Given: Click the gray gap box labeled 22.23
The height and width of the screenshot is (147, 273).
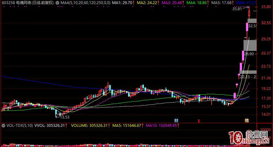Looking at the screenshot, I should (248, 72).
